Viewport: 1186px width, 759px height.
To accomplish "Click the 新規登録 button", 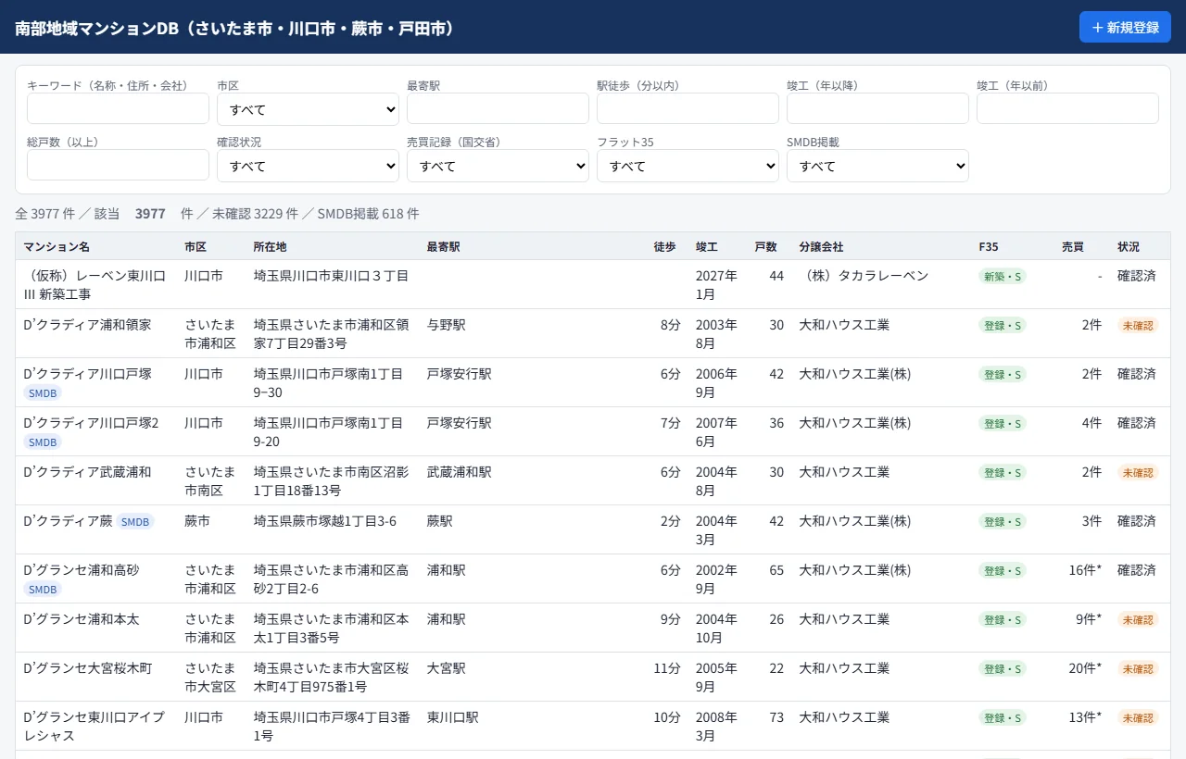I will click(x=1125, y=27).
